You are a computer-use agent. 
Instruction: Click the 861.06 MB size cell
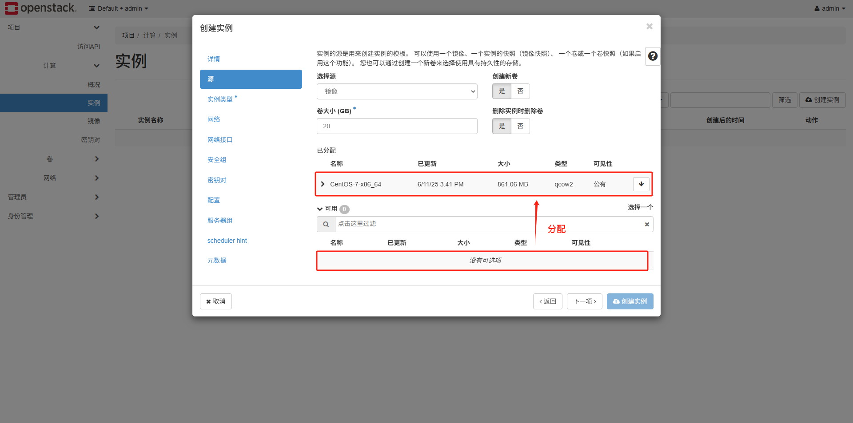click(513, 184)
